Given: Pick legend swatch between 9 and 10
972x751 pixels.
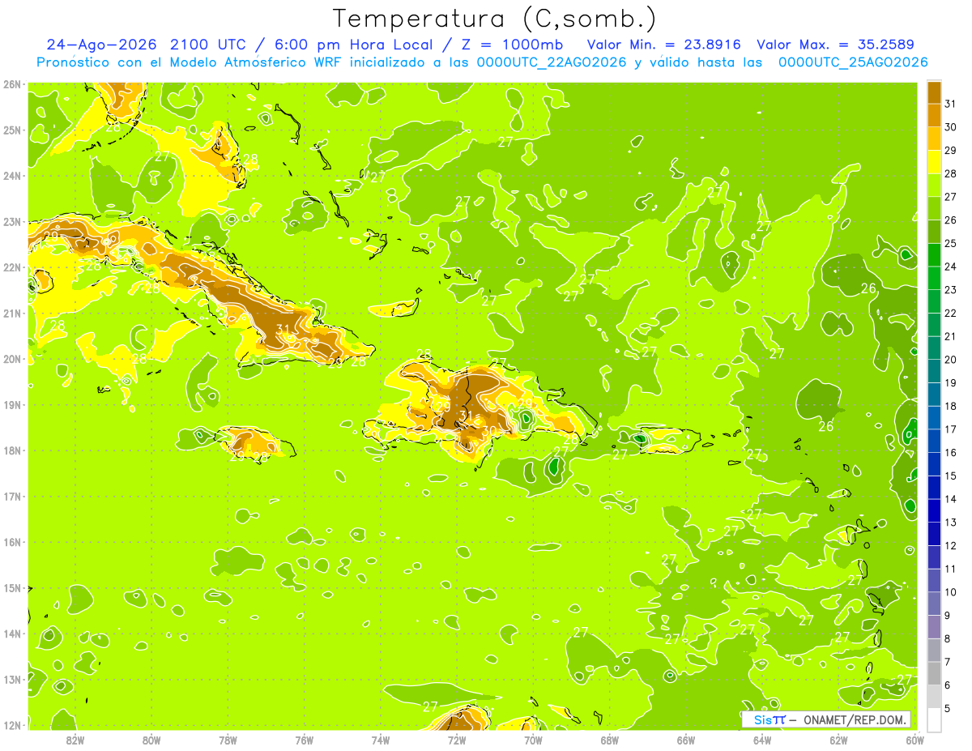Looking at the screenshot, I should (934, 604).
